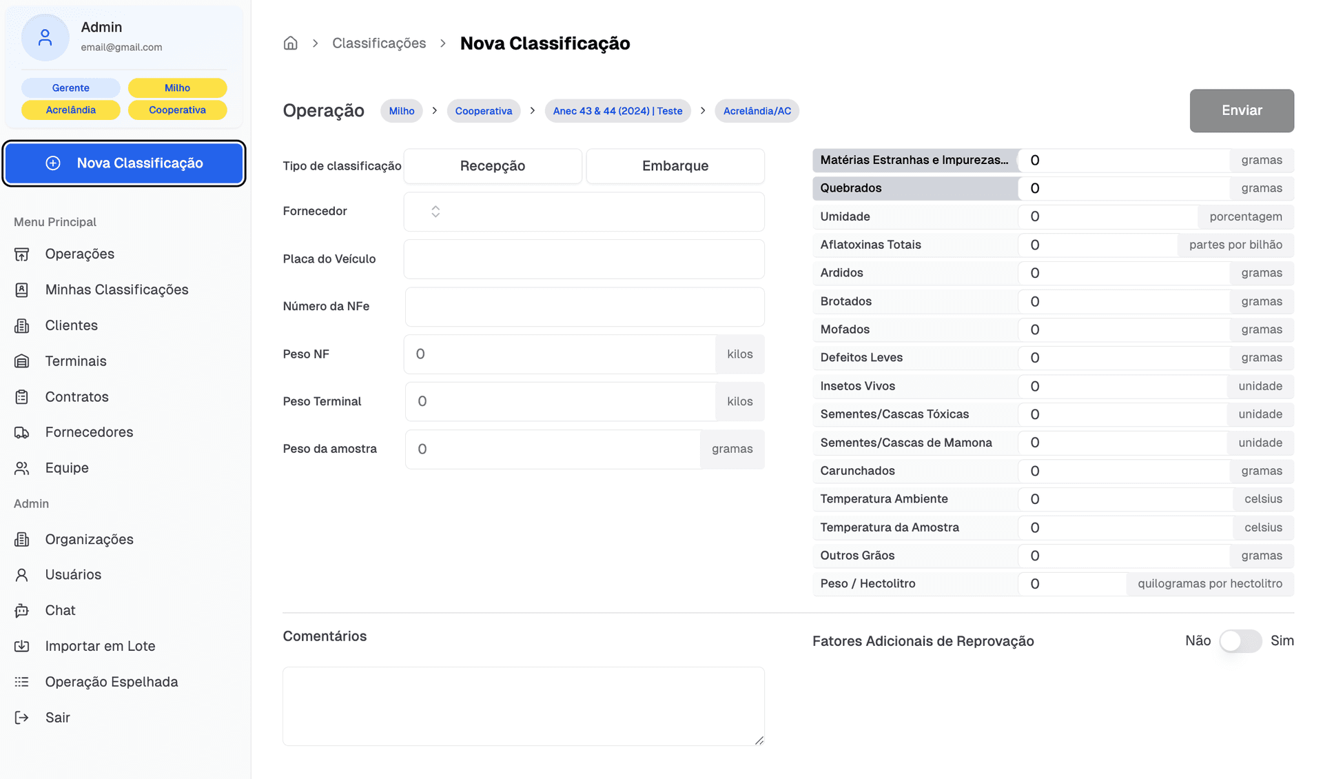Open Minhas Classificações menu item
1323x779 pixels.
tap(116, 290)
